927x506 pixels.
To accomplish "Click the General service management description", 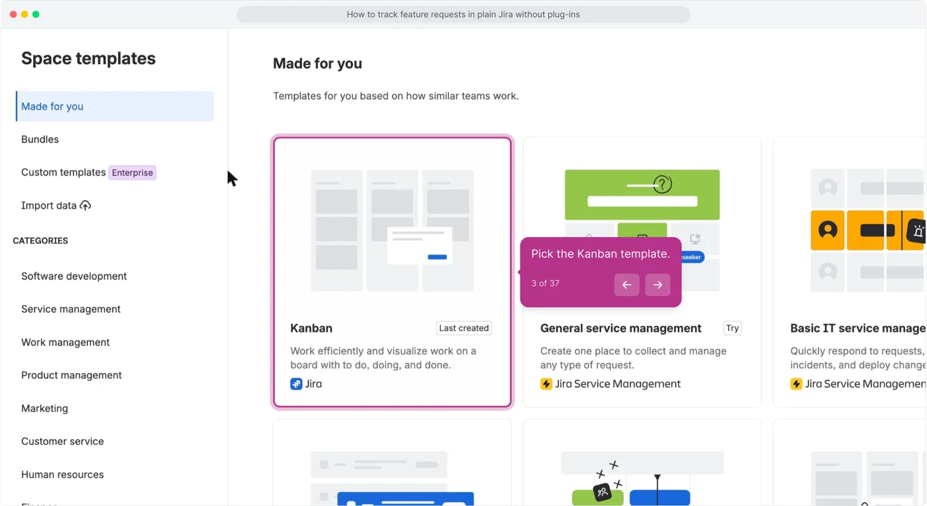I will coord(633,358).
